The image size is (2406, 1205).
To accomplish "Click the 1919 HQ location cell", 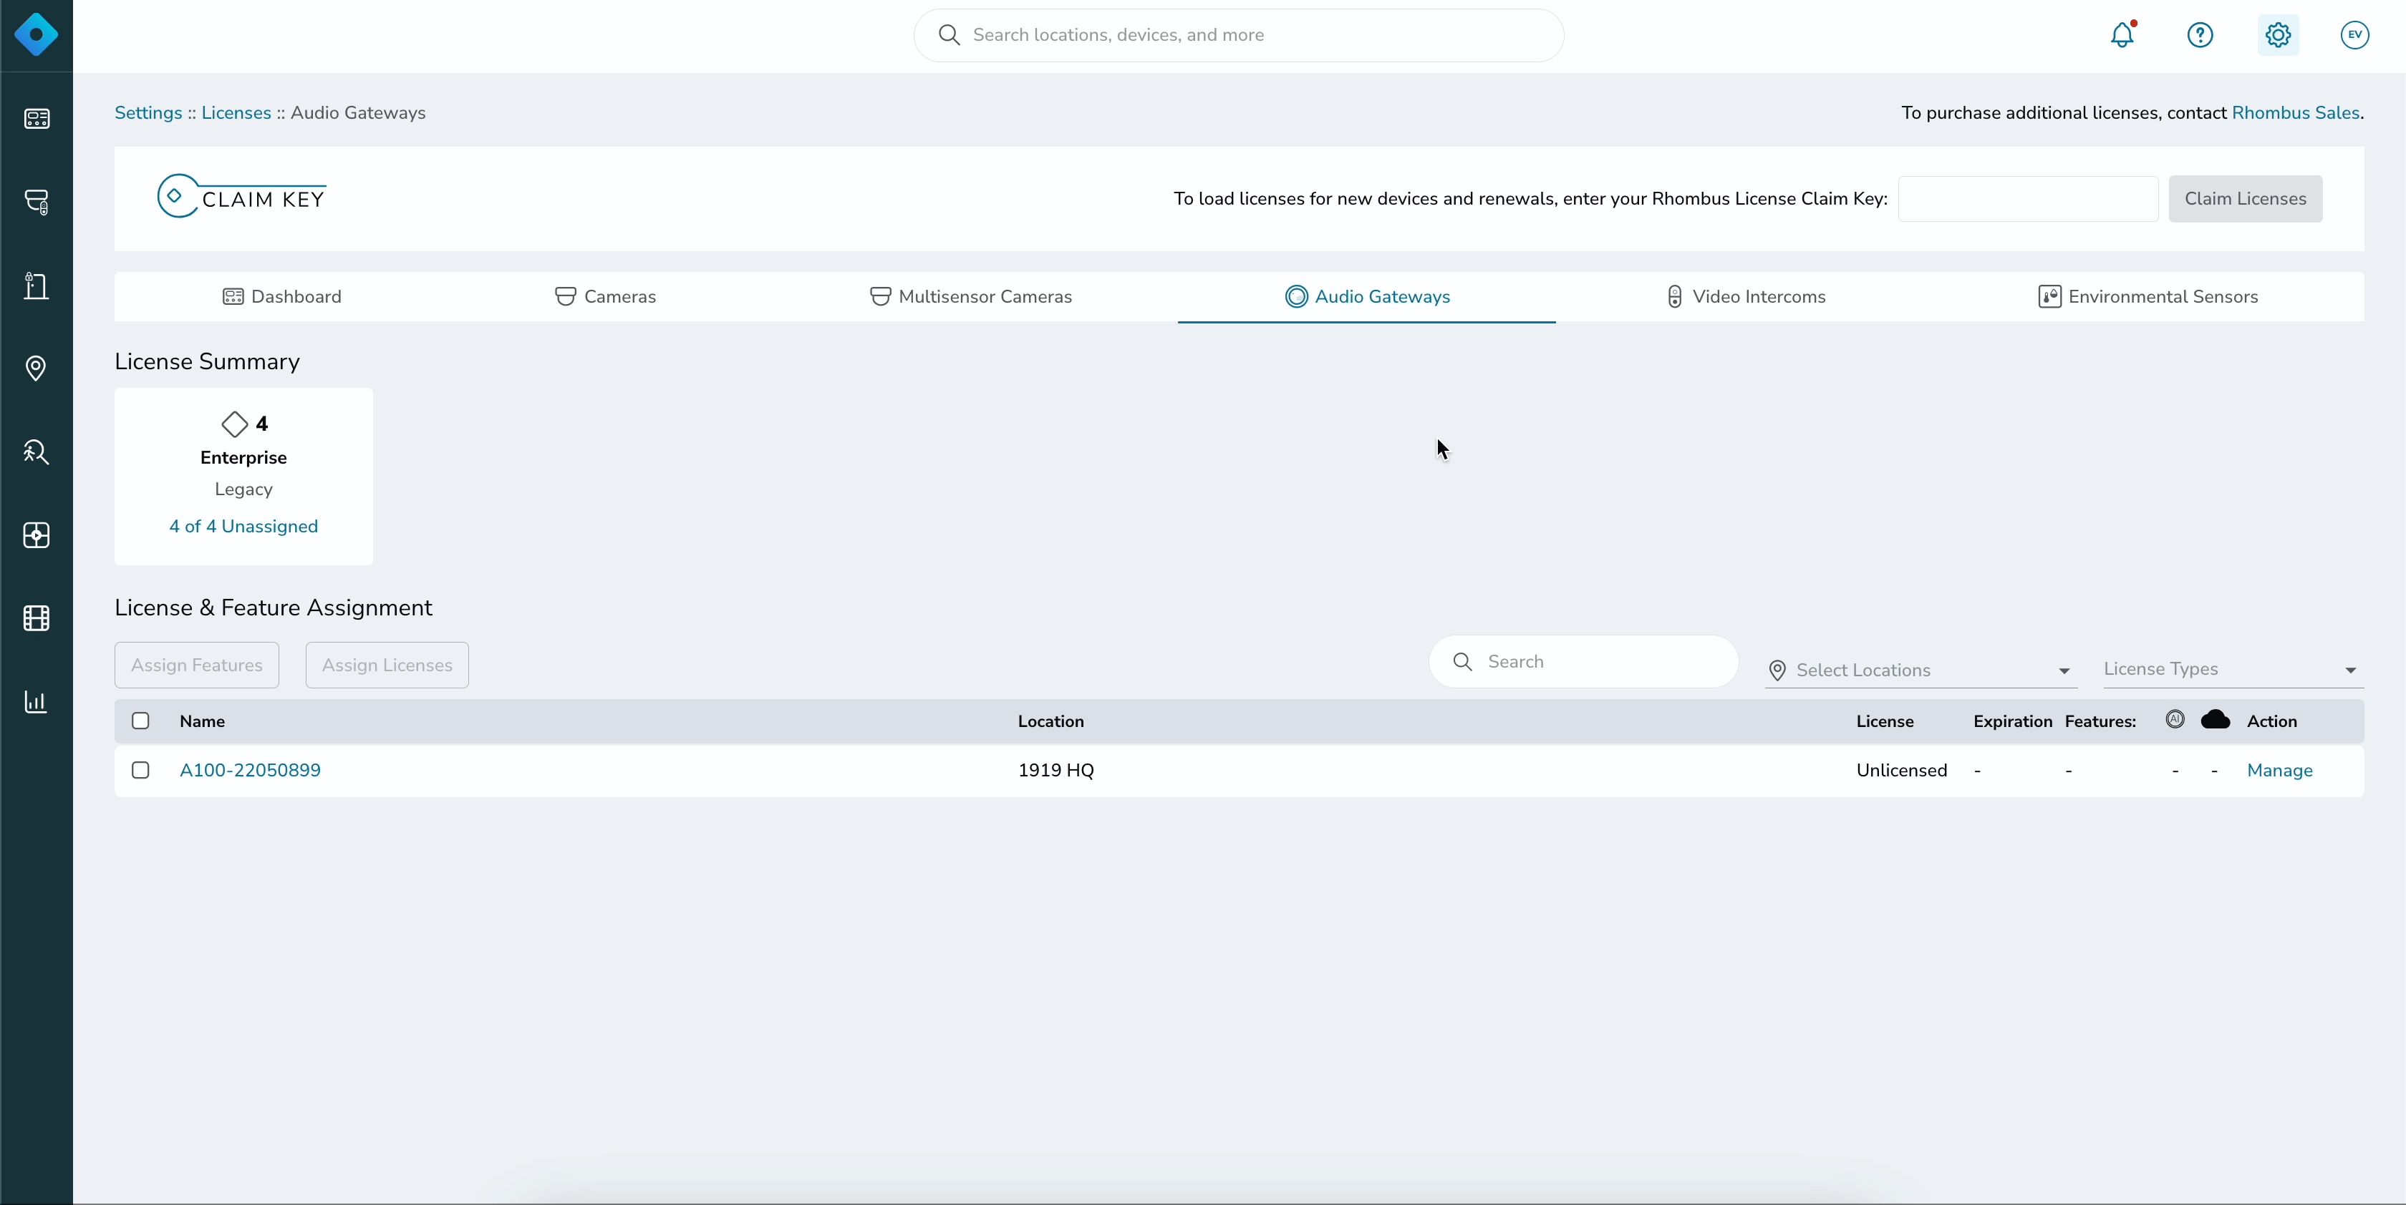I will pyautogui.click(x=1056, y=770).
